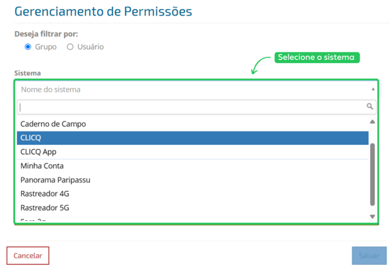
Task: Select the Usuário radio button
Action: (70, 47)
